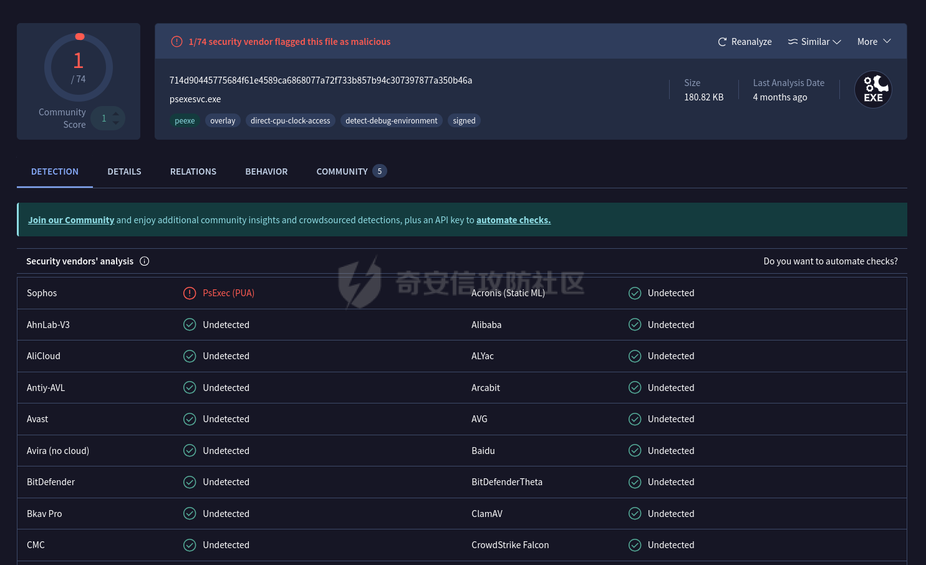Downvote the community score with the down arrow

[116, 123]
